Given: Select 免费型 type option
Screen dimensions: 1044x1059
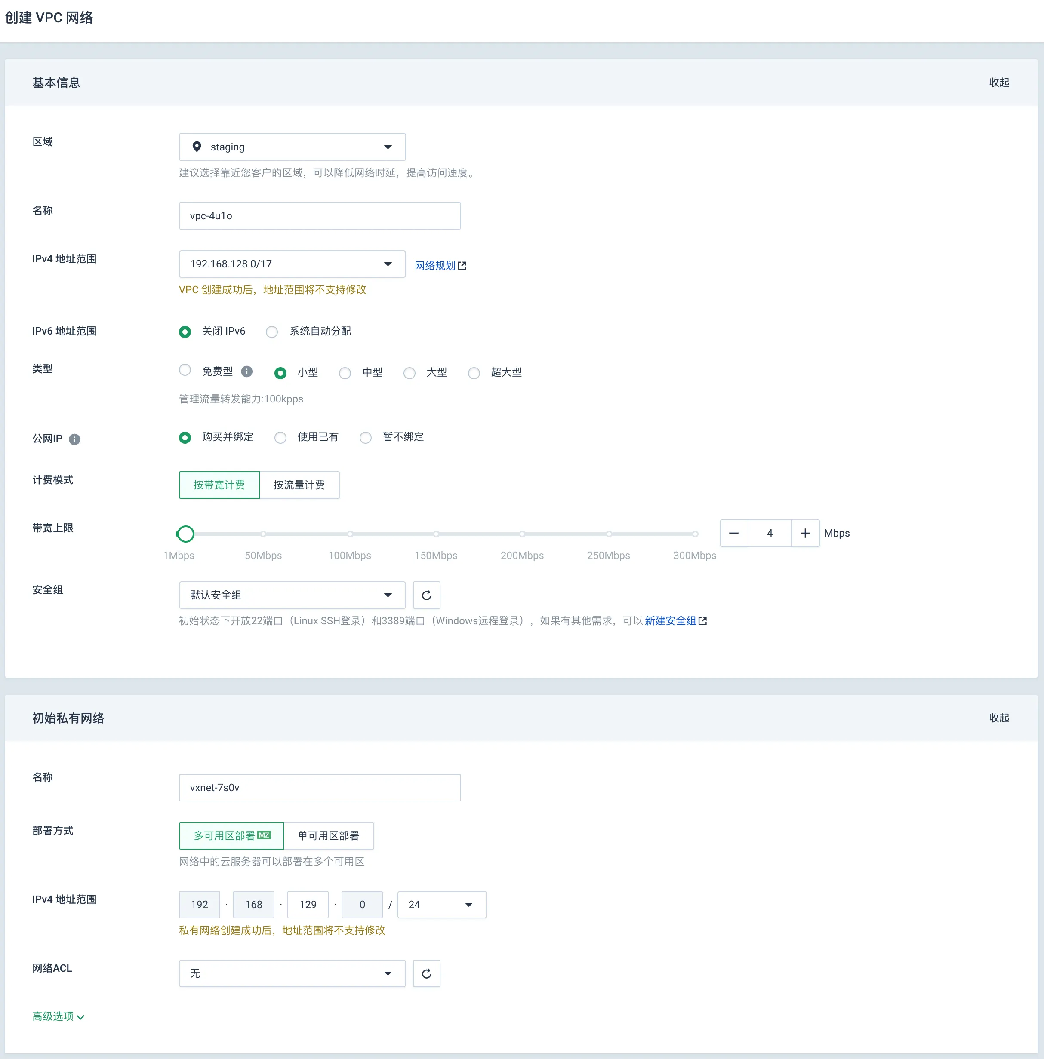Looking at the screenshot, I should click(x=184, y=372).
